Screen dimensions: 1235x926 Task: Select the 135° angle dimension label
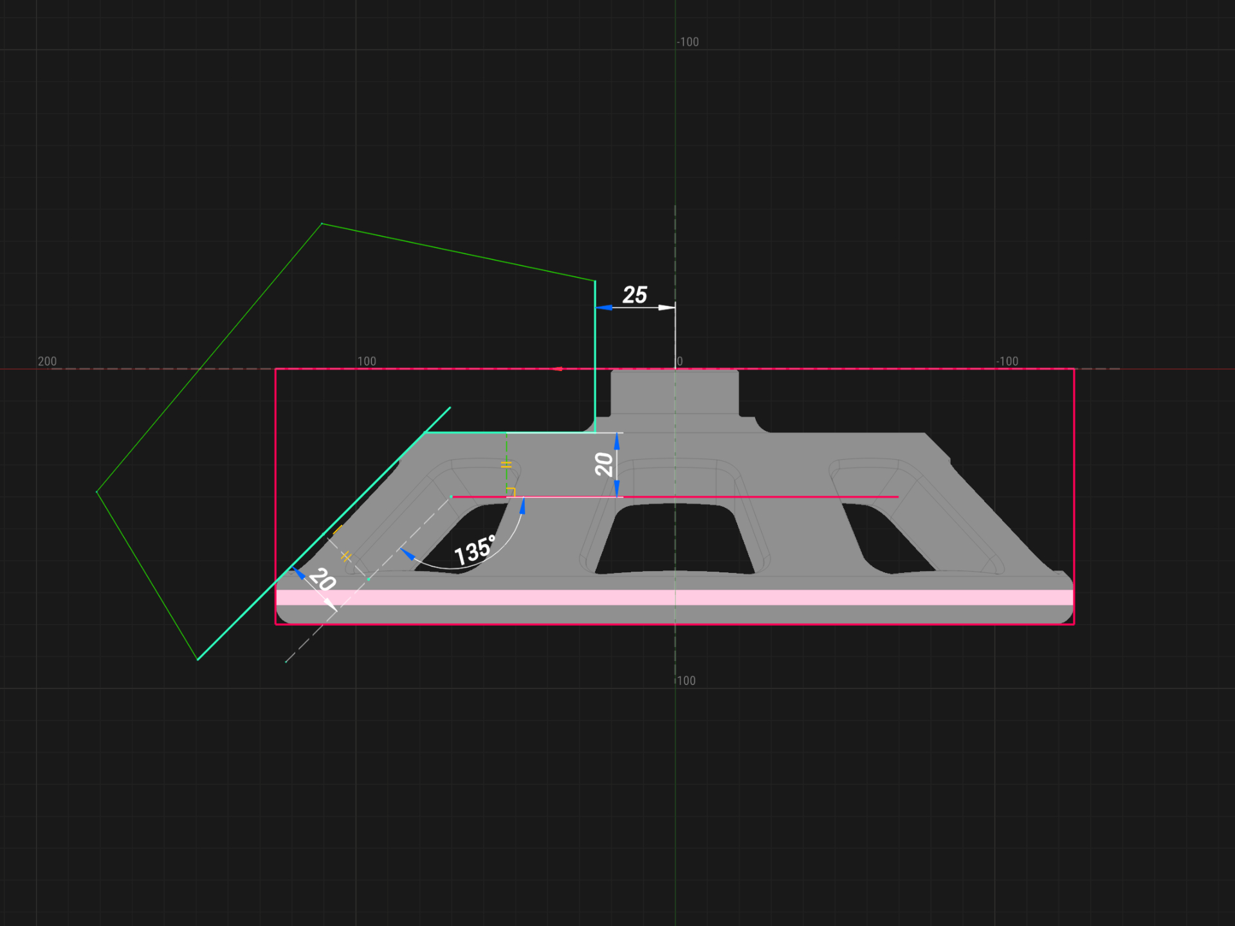tap(474, 551)
